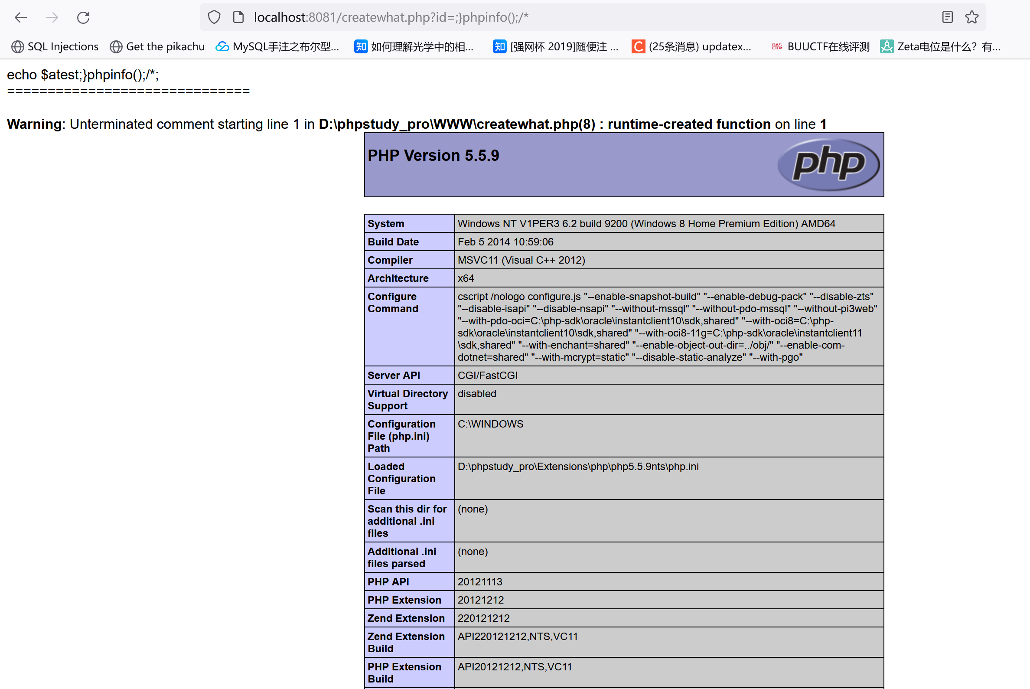Click 'Additional .ini files parsed' label
The width and height of the screenshot is (1030, 689).
point(401,558)
